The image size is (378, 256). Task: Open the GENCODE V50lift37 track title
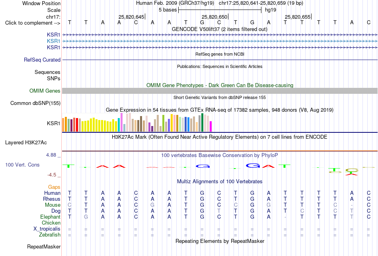click(220, 29)
